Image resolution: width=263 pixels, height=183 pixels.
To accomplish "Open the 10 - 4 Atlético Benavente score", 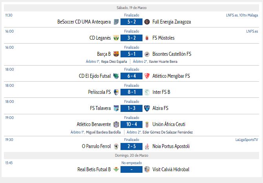I will coord(131,124).
